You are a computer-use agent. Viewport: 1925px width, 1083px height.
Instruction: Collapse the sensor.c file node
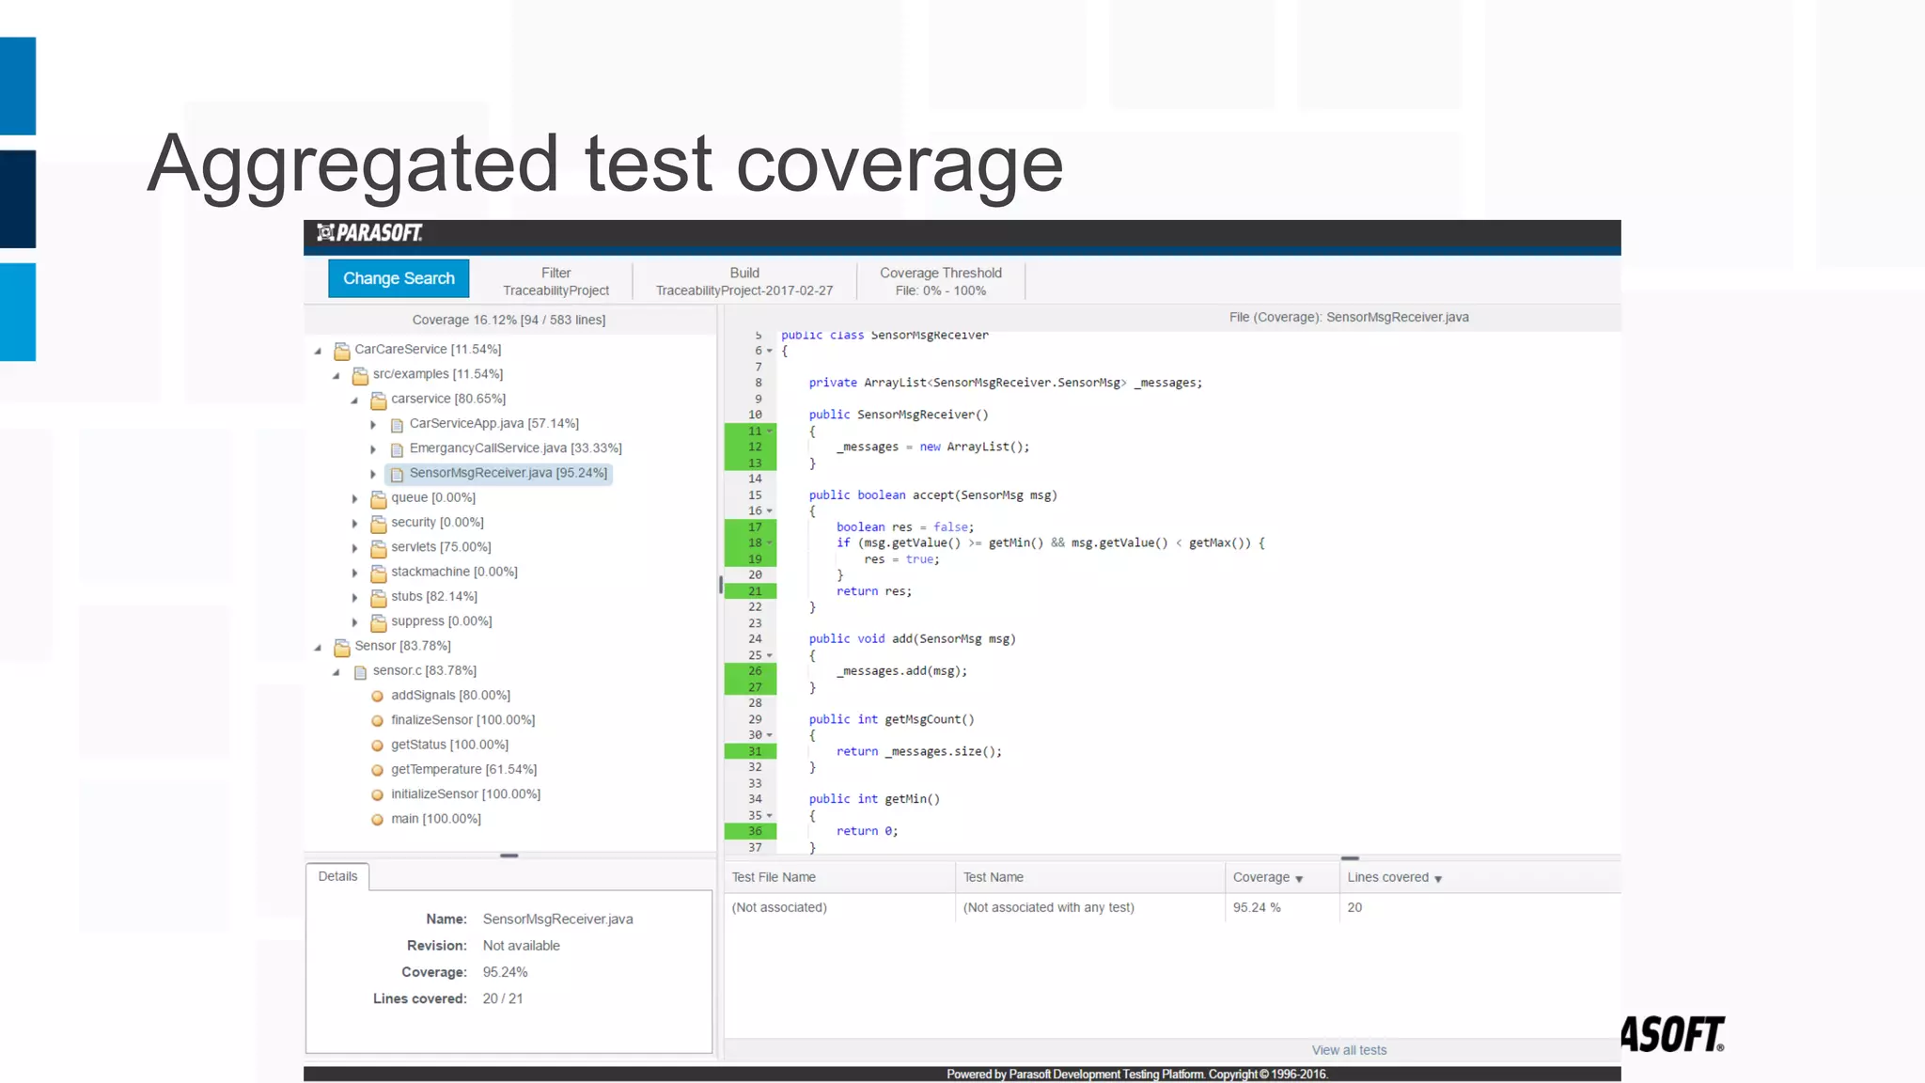point(336,672)
